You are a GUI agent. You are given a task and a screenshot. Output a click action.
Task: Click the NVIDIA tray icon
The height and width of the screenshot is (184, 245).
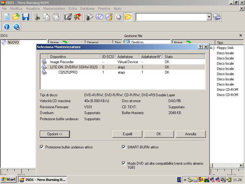(x=229, y=180)
